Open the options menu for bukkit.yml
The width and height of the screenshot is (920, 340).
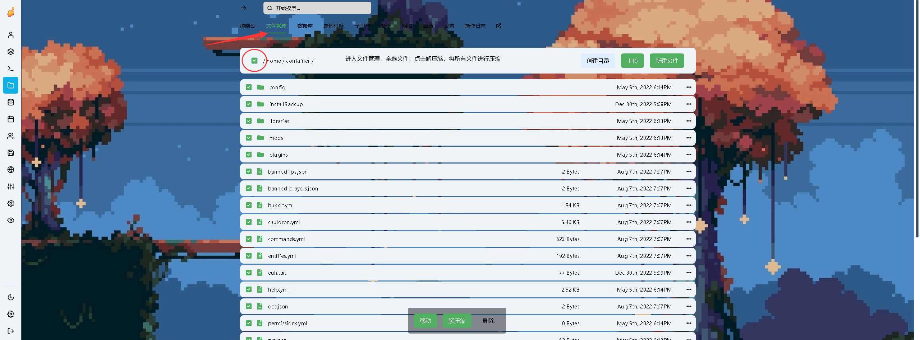coord(689,205)
